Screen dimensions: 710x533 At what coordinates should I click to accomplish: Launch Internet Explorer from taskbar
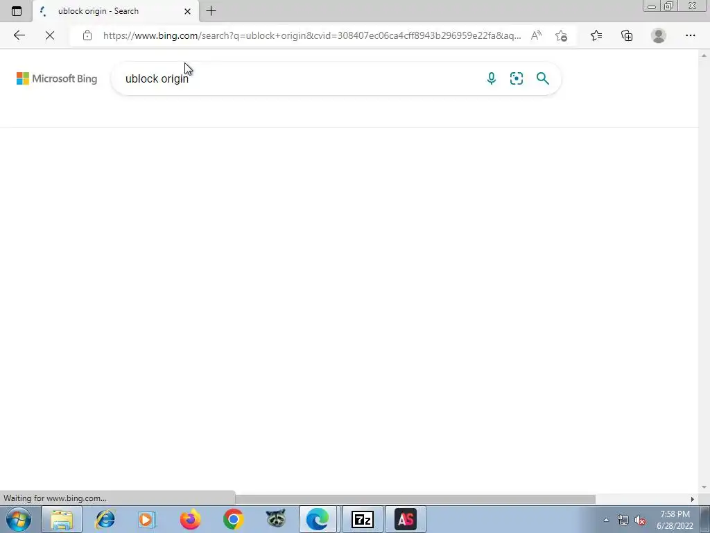(x=105, y=519)
